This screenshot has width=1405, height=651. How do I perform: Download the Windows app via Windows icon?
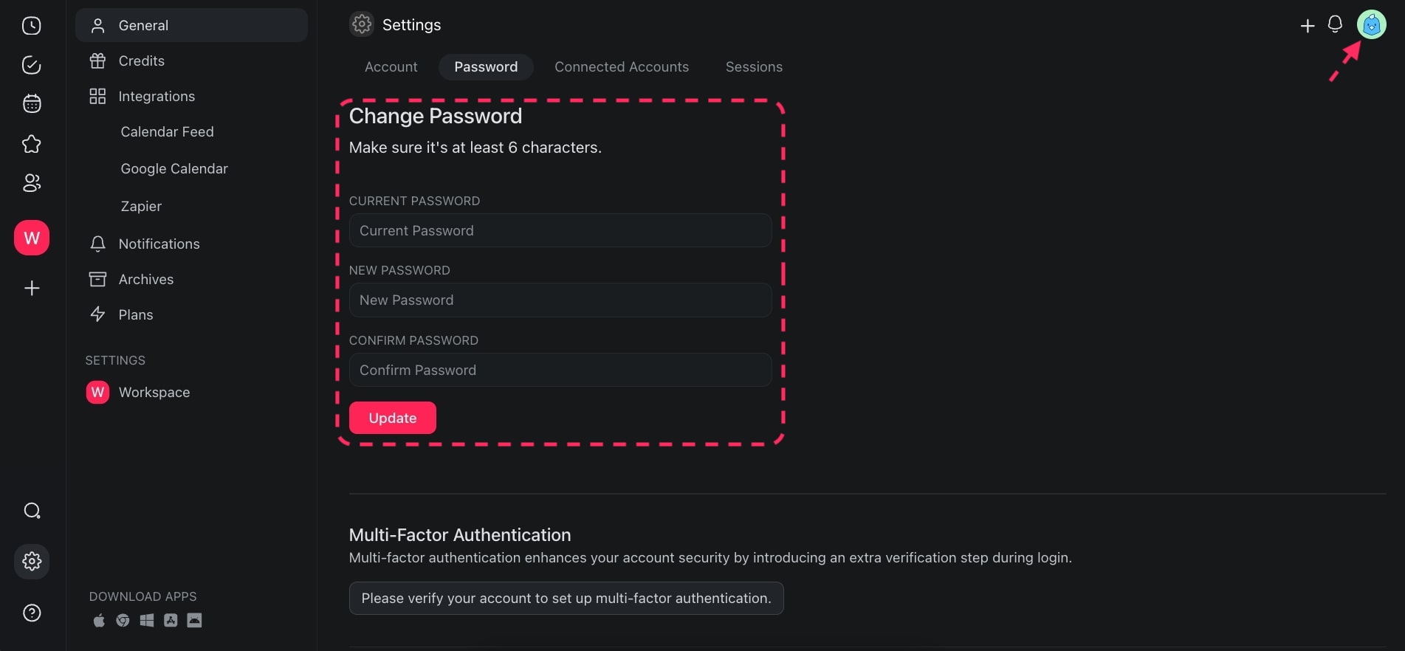(x=147, y=620)
